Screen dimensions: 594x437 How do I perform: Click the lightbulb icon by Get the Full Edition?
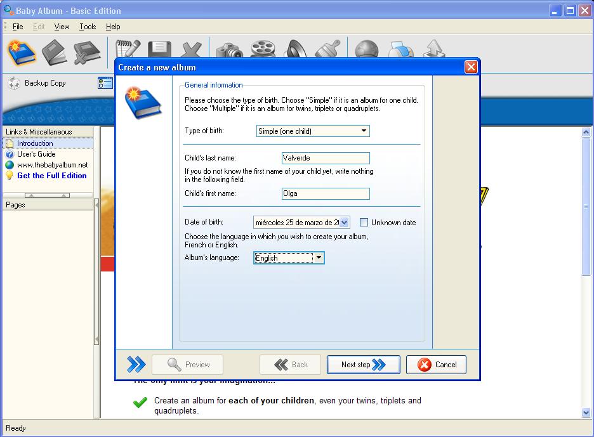point(10,176)
